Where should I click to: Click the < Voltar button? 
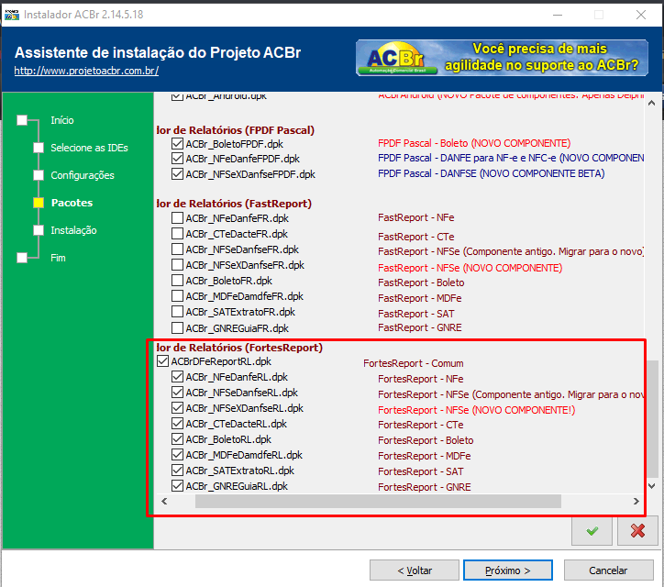[415, 570]
